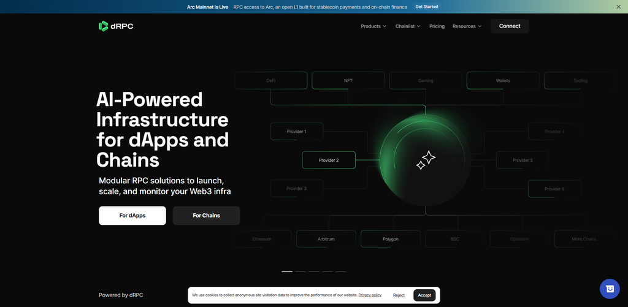Click the Polygon chain box
Image resolution: width=628 pixels, height=307 pixels.
[x=391, y=239]
